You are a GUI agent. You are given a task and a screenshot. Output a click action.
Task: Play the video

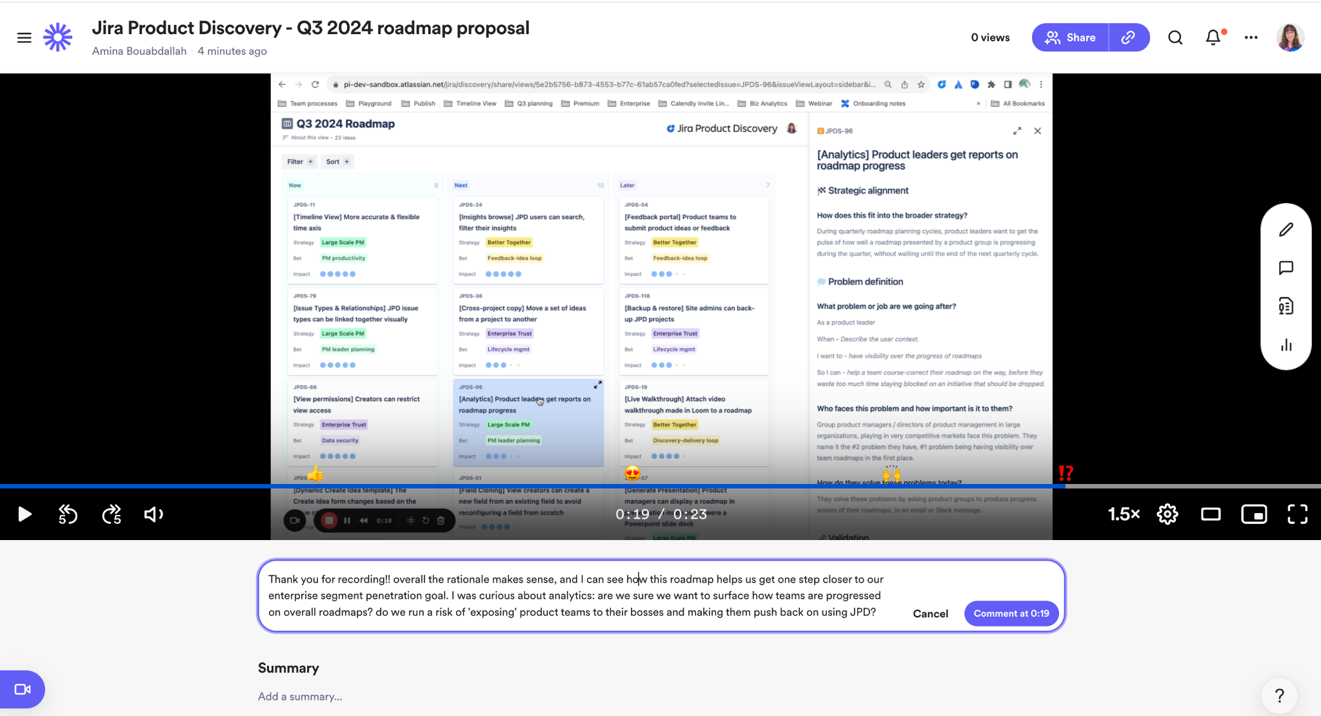[25, 514]
